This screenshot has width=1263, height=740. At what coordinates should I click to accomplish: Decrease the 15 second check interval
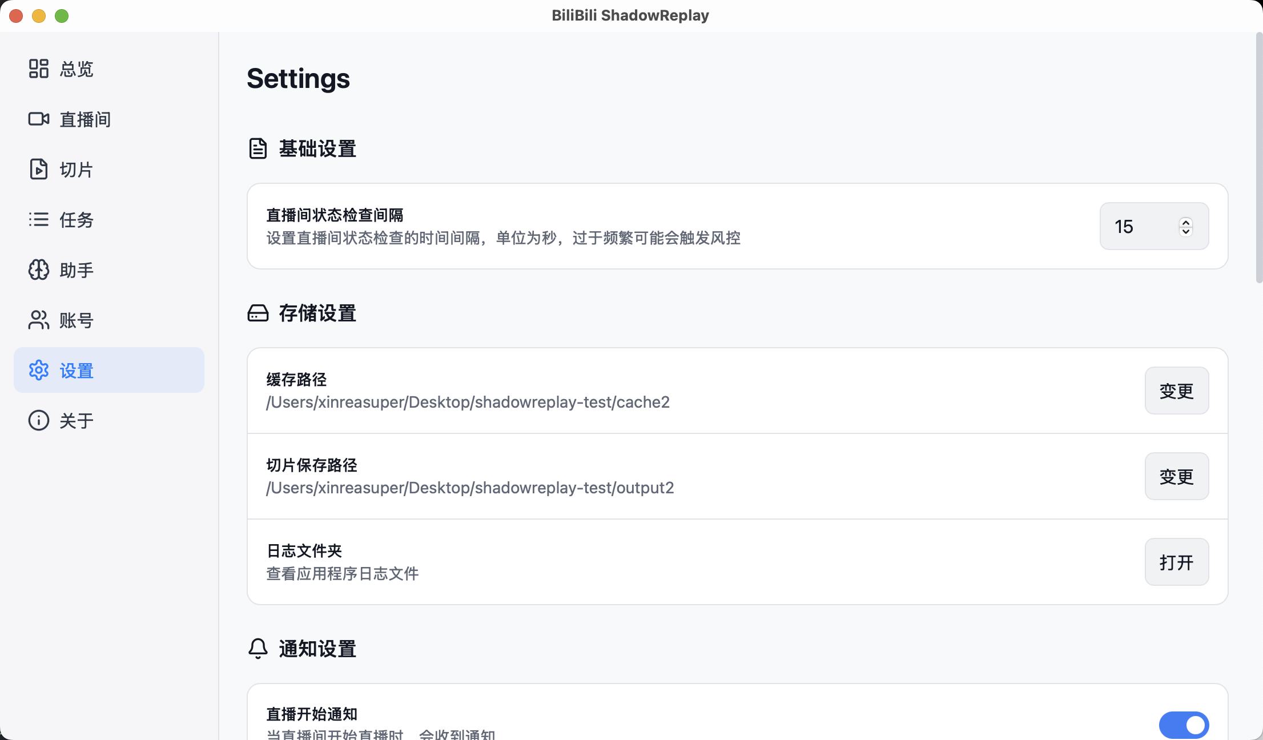[x=1186, y=232]
